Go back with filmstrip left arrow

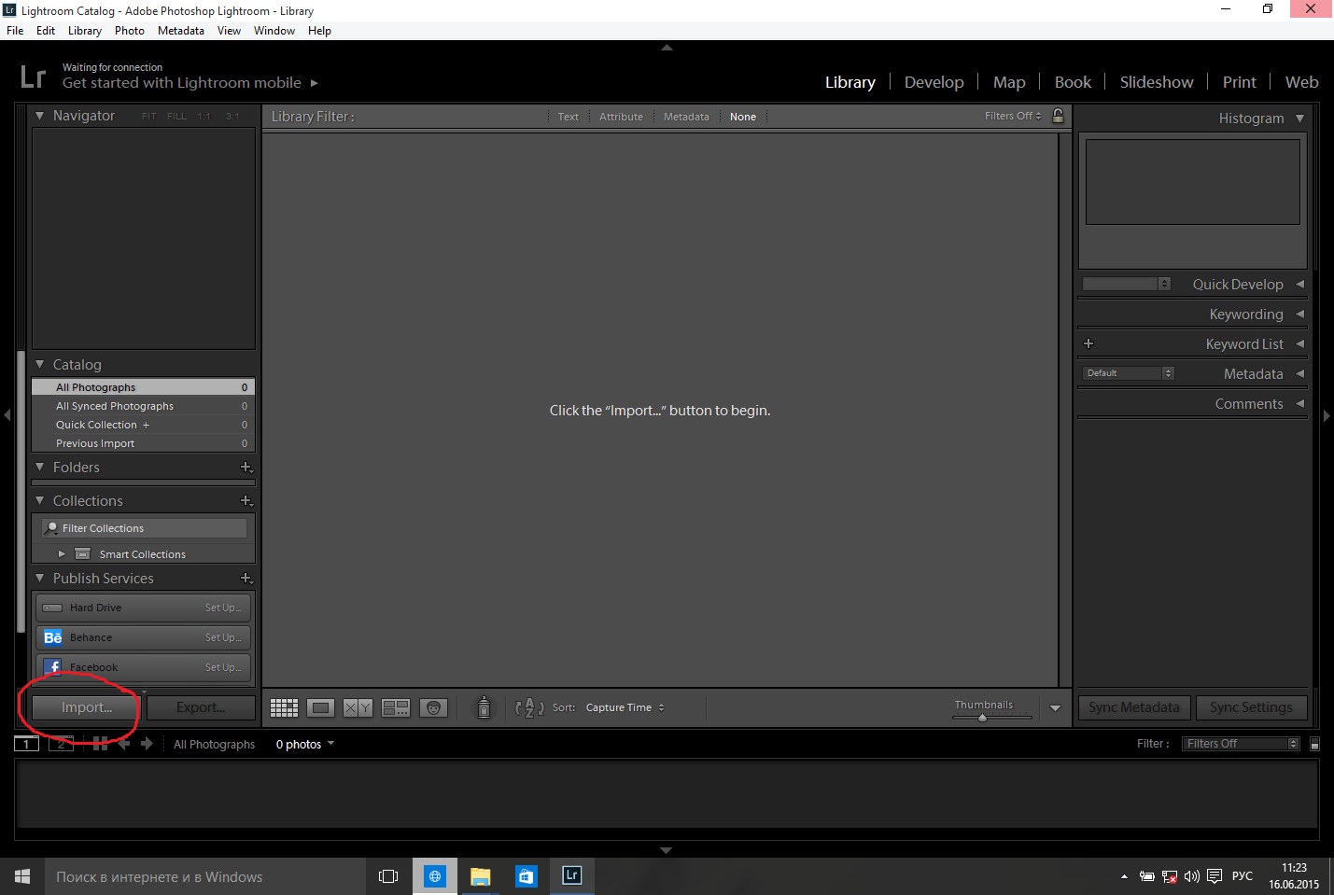123,744
